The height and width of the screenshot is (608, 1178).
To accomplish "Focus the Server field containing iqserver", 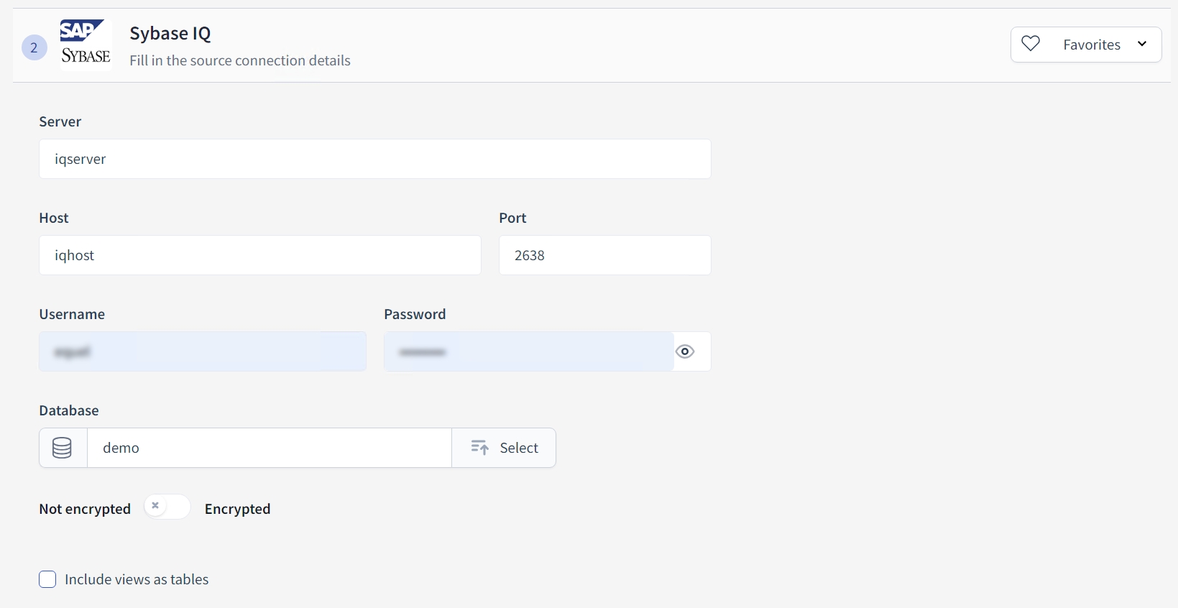I will (374, 159).
